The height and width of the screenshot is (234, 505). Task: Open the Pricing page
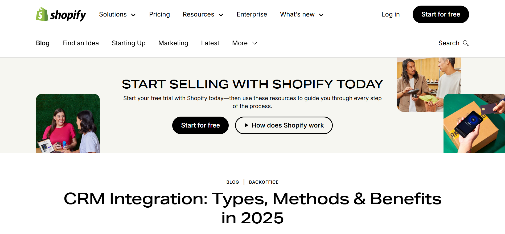(x=159, y=14)
